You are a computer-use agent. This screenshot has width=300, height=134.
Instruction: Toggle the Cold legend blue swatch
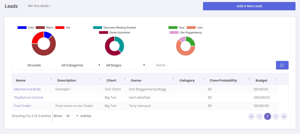(x=22, y=28)
